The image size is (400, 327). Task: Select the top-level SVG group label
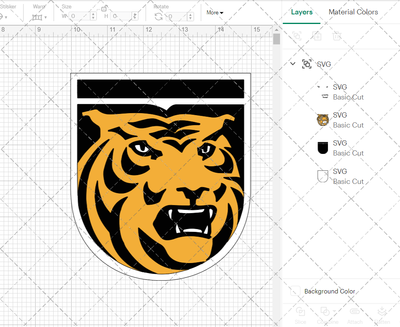click(x=324, y=64)
